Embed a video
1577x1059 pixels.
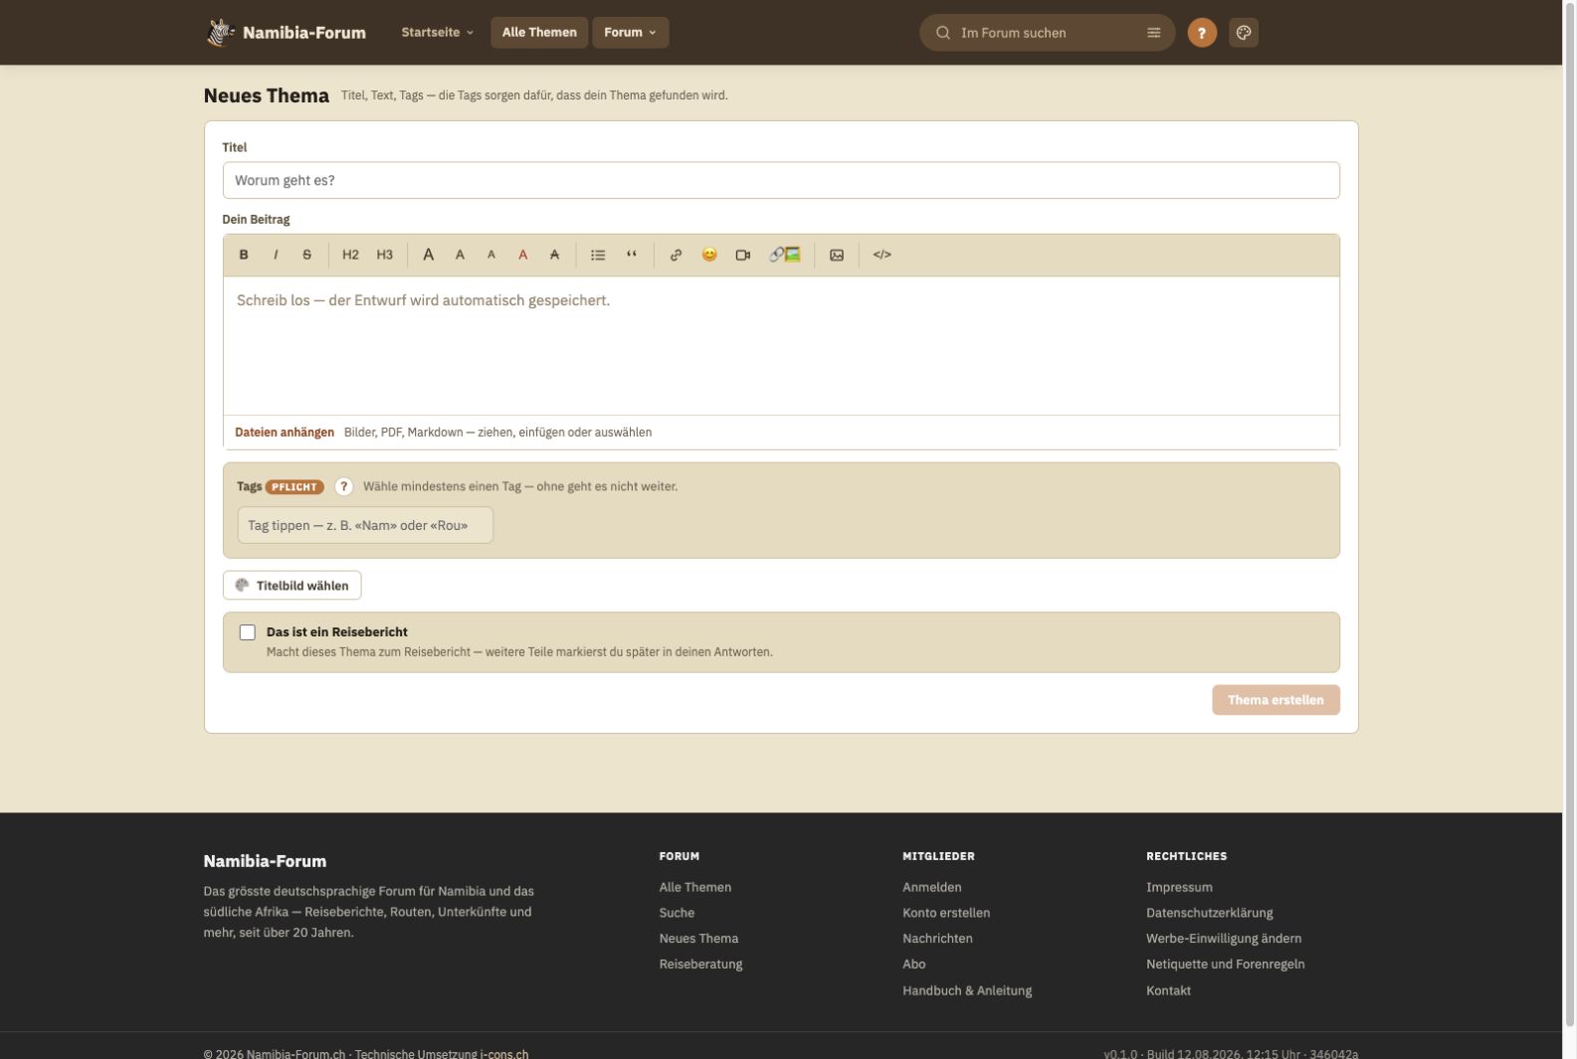743,255
